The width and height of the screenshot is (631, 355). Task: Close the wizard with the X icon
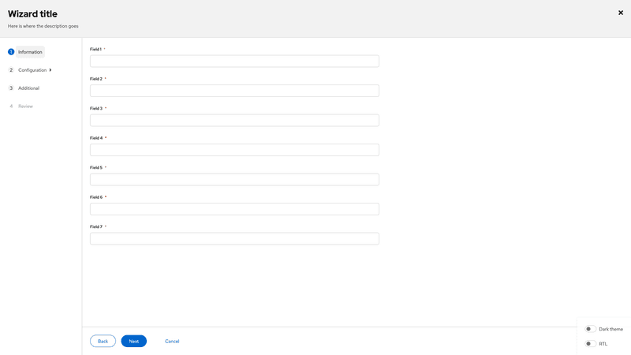click(621, 13)
